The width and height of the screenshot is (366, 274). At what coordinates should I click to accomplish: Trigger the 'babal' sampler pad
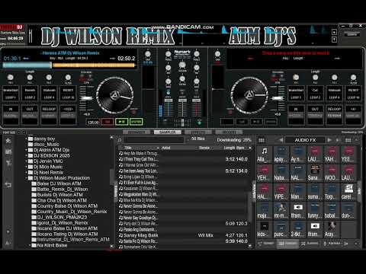pyautogui.click(x=332, y=211)
